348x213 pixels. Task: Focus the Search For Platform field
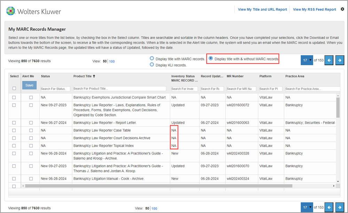point(271,89)
